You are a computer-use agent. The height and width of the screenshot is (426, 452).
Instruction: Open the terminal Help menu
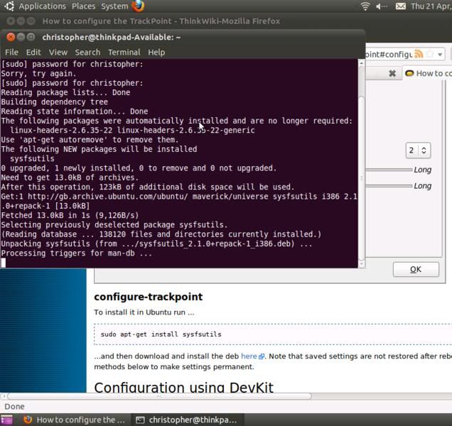point(156,52)
